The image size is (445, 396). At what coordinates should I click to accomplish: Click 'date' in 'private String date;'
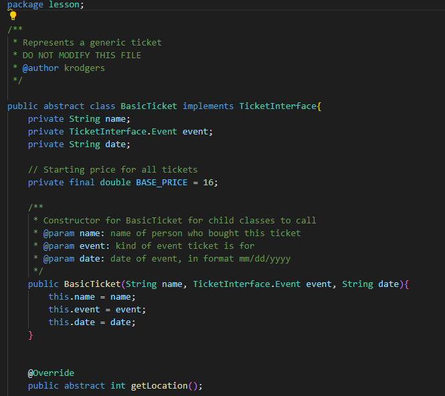115,144
